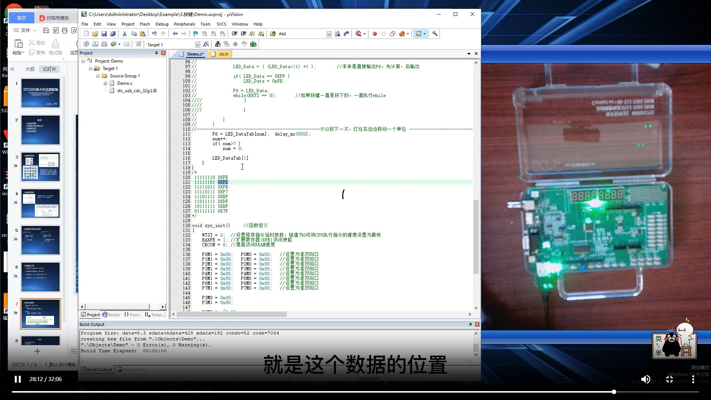Open Options for Target wand icon
Image resolution: width=711 pixels, height=400 pixels.
206,44
